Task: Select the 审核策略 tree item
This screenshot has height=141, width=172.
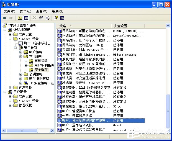Action: (x=41, y=61)
